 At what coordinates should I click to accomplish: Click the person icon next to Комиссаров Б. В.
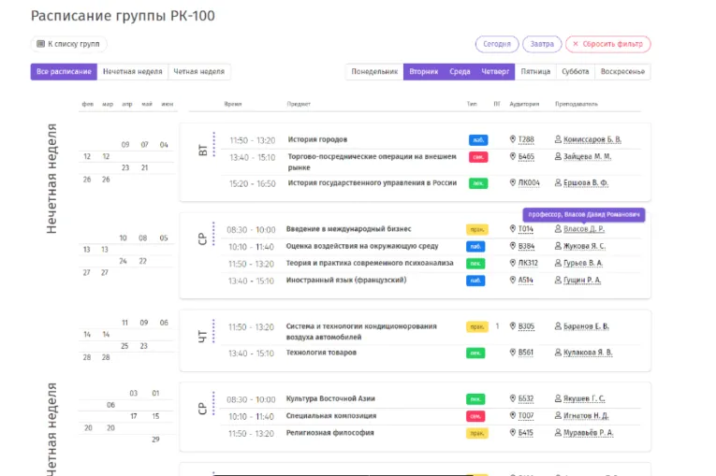pyautogui.click(x=558, y=140)
